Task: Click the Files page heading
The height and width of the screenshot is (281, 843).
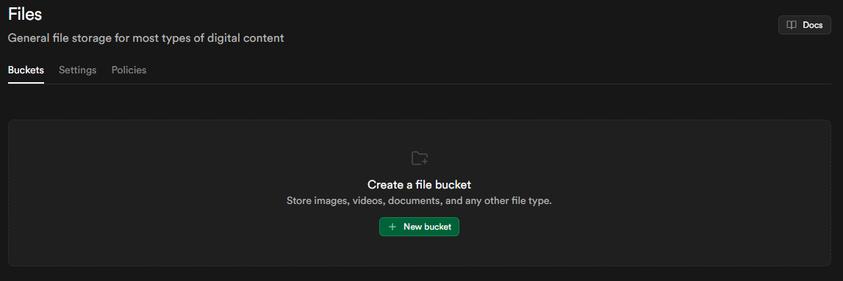Action: pyautogui.click(x=25, y=15)
